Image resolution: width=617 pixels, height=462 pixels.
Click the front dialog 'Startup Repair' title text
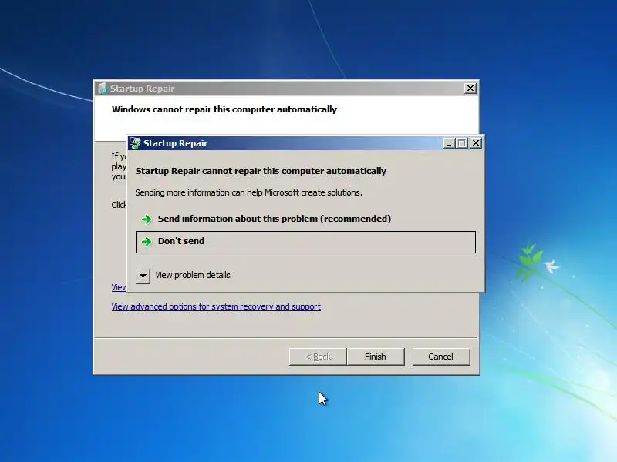point(176,143)
